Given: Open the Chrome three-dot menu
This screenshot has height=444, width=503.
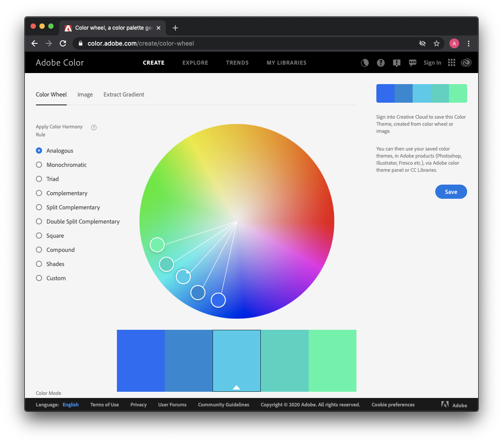Looking at the screenshot, I should coord(468,44).
